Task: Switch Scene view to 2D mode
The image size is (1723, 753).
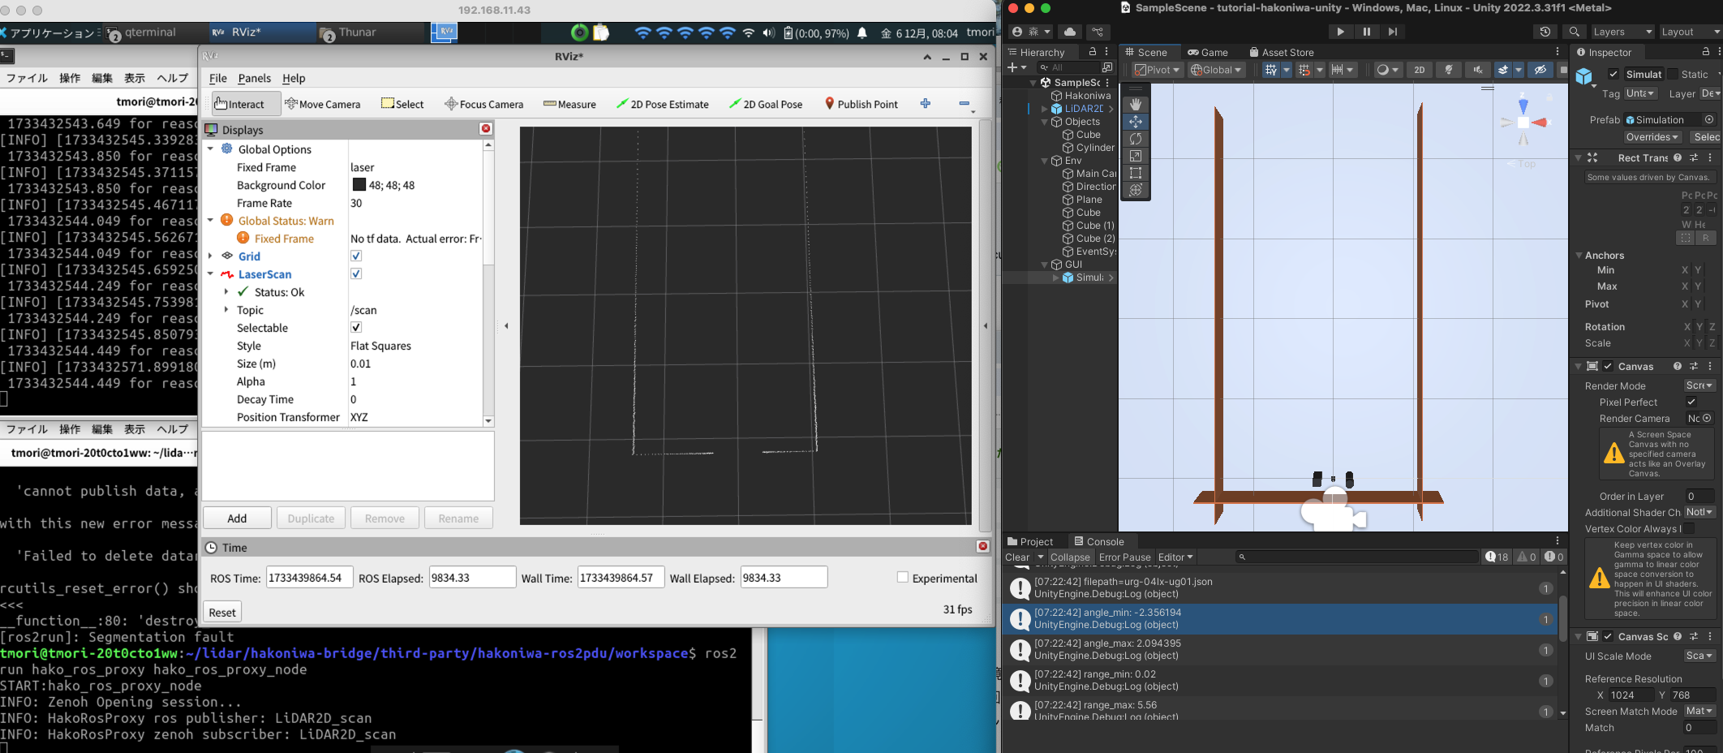Action: pyautogui.click(x=1420, y=70)
